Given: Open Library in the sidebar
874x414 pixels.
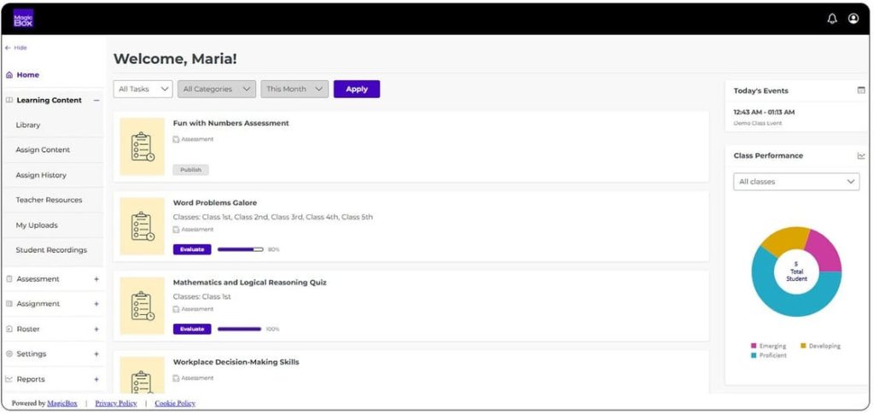Looking at the screenshot, I should click(28, 125).
